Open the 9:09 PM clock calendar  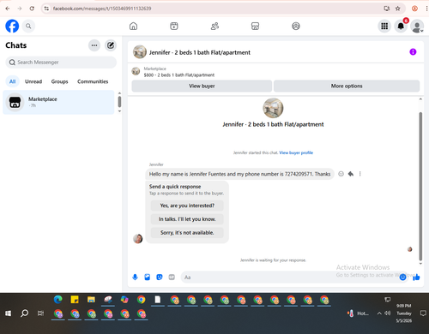pos(404,313)
